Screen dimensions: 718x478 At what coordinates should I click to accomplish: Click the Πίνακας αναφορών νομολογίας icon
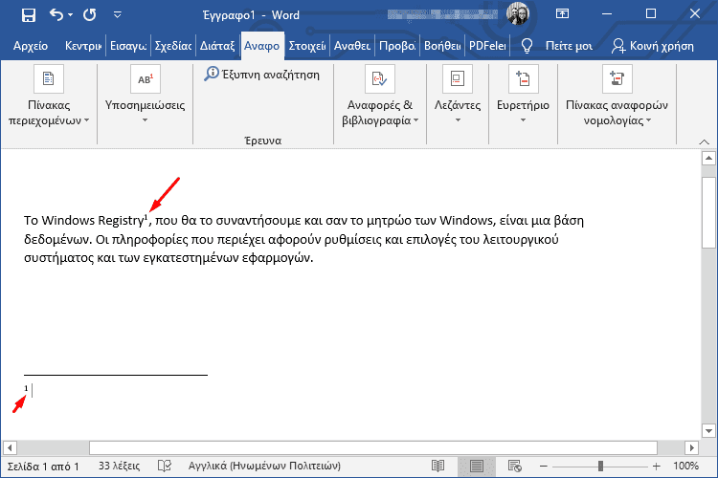tap(617, 78)
